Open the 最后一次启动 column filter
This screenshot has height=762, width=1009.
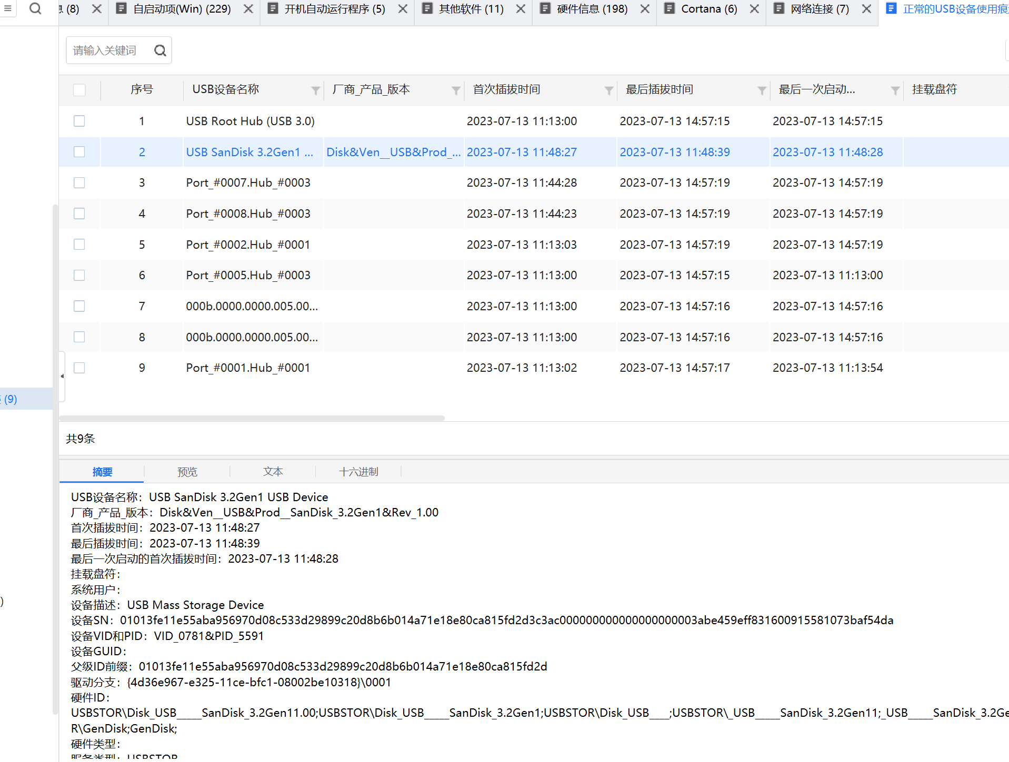(x=895, y=90)
